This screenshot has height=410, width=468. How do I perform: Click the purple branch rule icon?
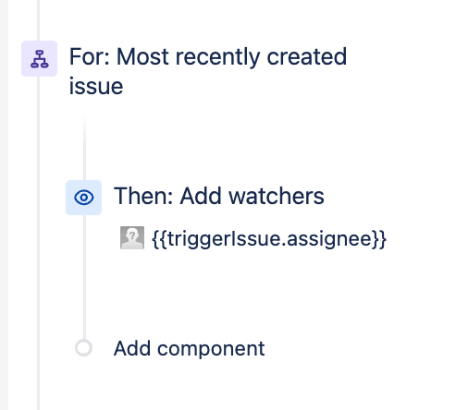(39, 58)
